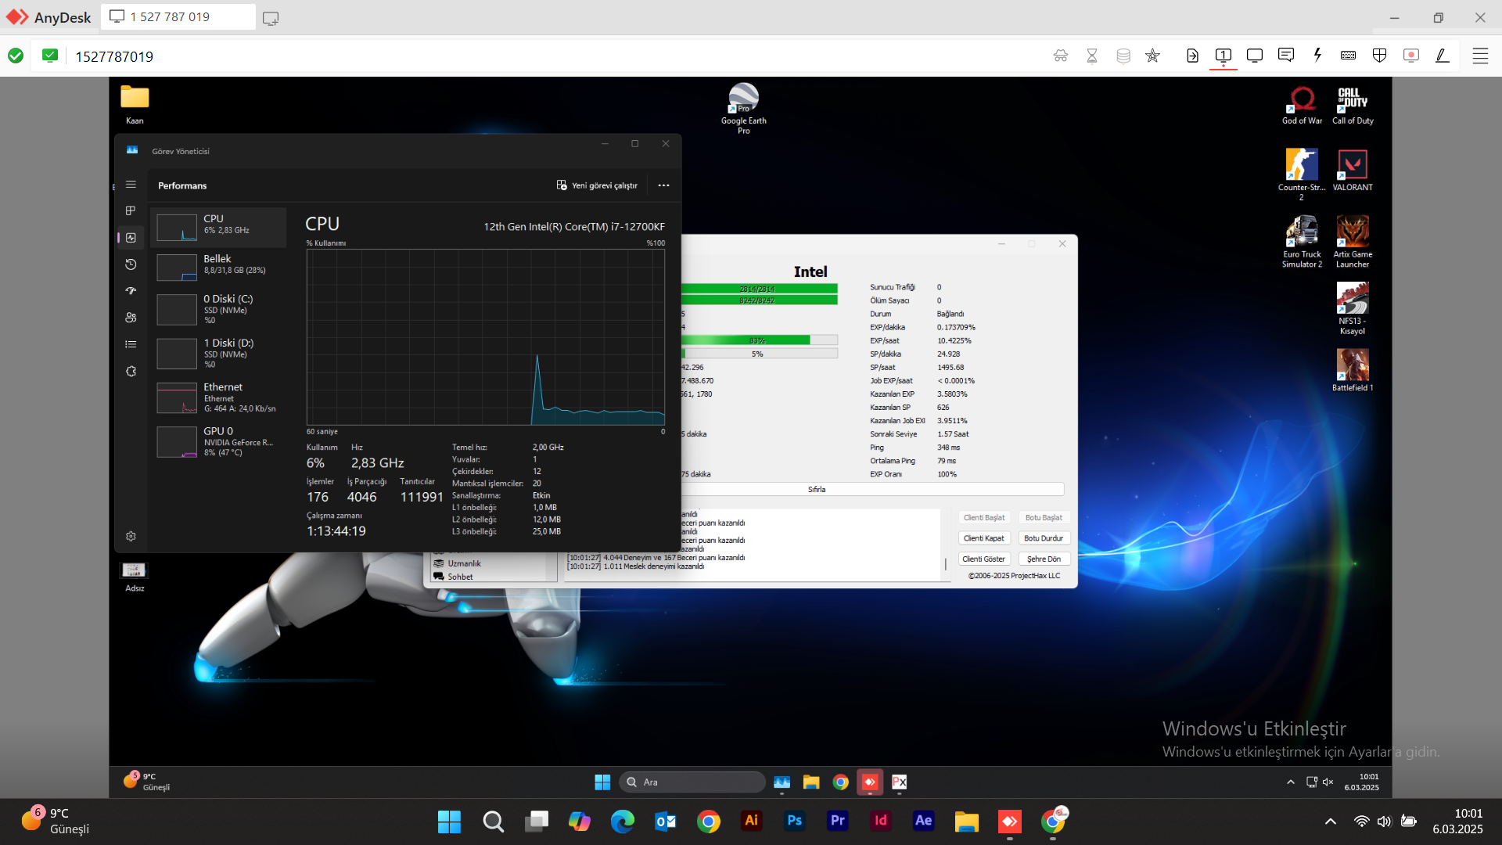The image size is (1502, 845).
Task: Open Task Manager Processes page icon
Action: pyautogui.click(x=131, y=210)
